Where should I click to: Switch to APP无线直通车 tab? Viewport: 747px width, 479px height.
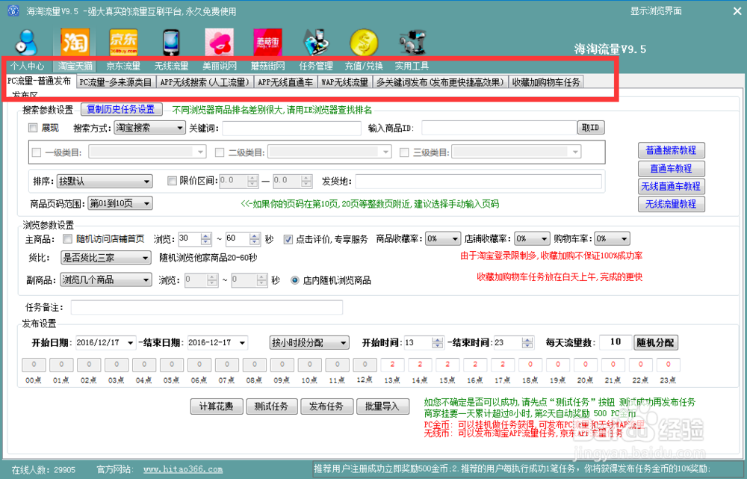[285, 82]
